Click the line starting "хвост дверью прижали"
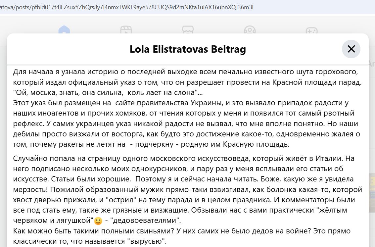This screenshot has width=375, height=247. pyautogui.click(x=184, y=200)
